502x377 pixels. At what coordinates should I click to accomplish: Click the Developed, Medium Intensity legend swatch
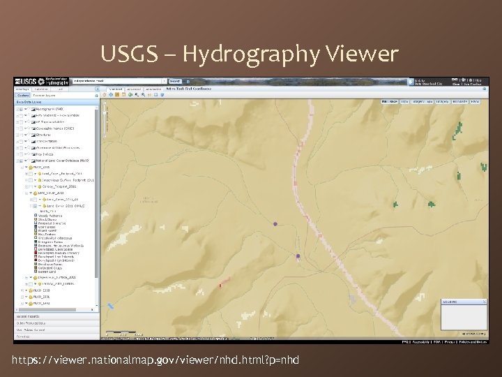tap(36, 253)
